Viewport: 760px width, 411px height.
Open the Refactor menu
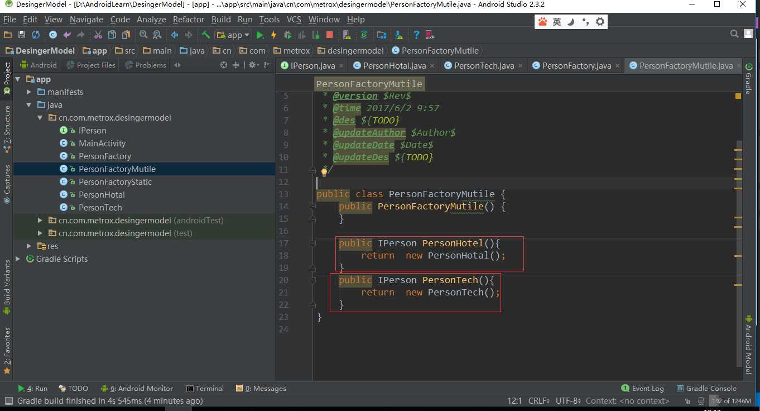(x=189, y=19)
